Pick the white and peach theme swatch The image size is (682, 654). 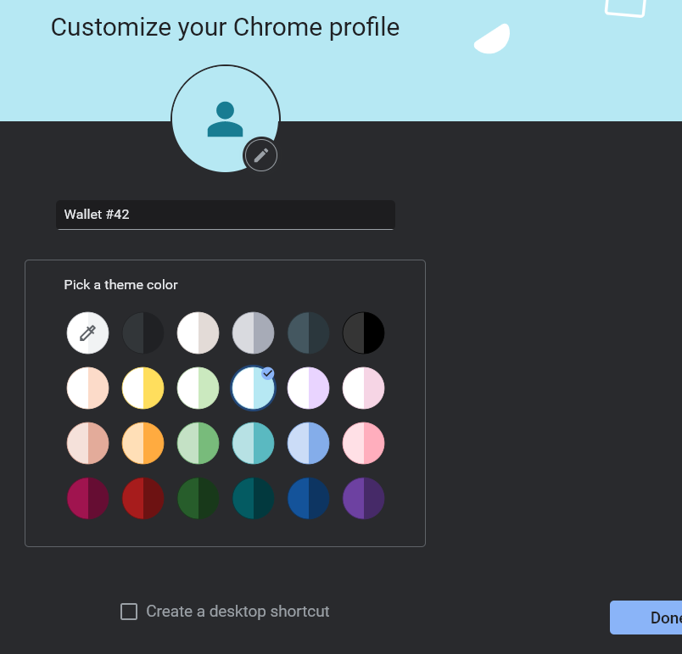click(x=88, y=388)
